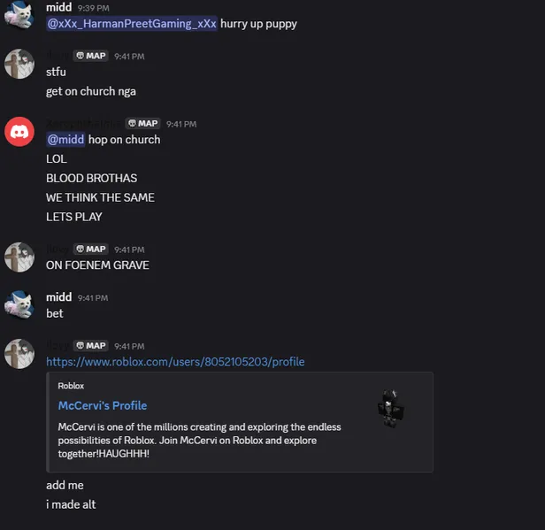Click the Roblox provider name in the embed

[x=71, y=386]
